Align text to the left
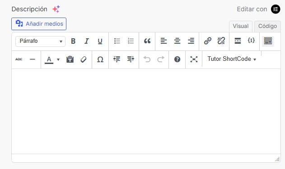The image size is (285, 169). click(x=164, y=41)
